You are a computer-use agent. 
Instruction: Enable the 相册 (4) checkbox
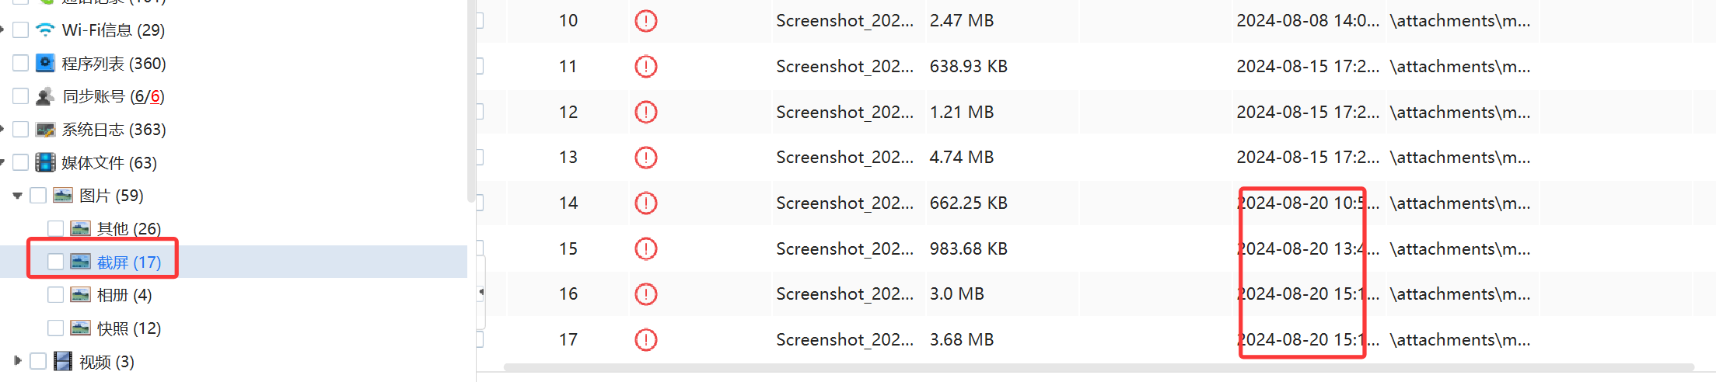pos(55,295)
